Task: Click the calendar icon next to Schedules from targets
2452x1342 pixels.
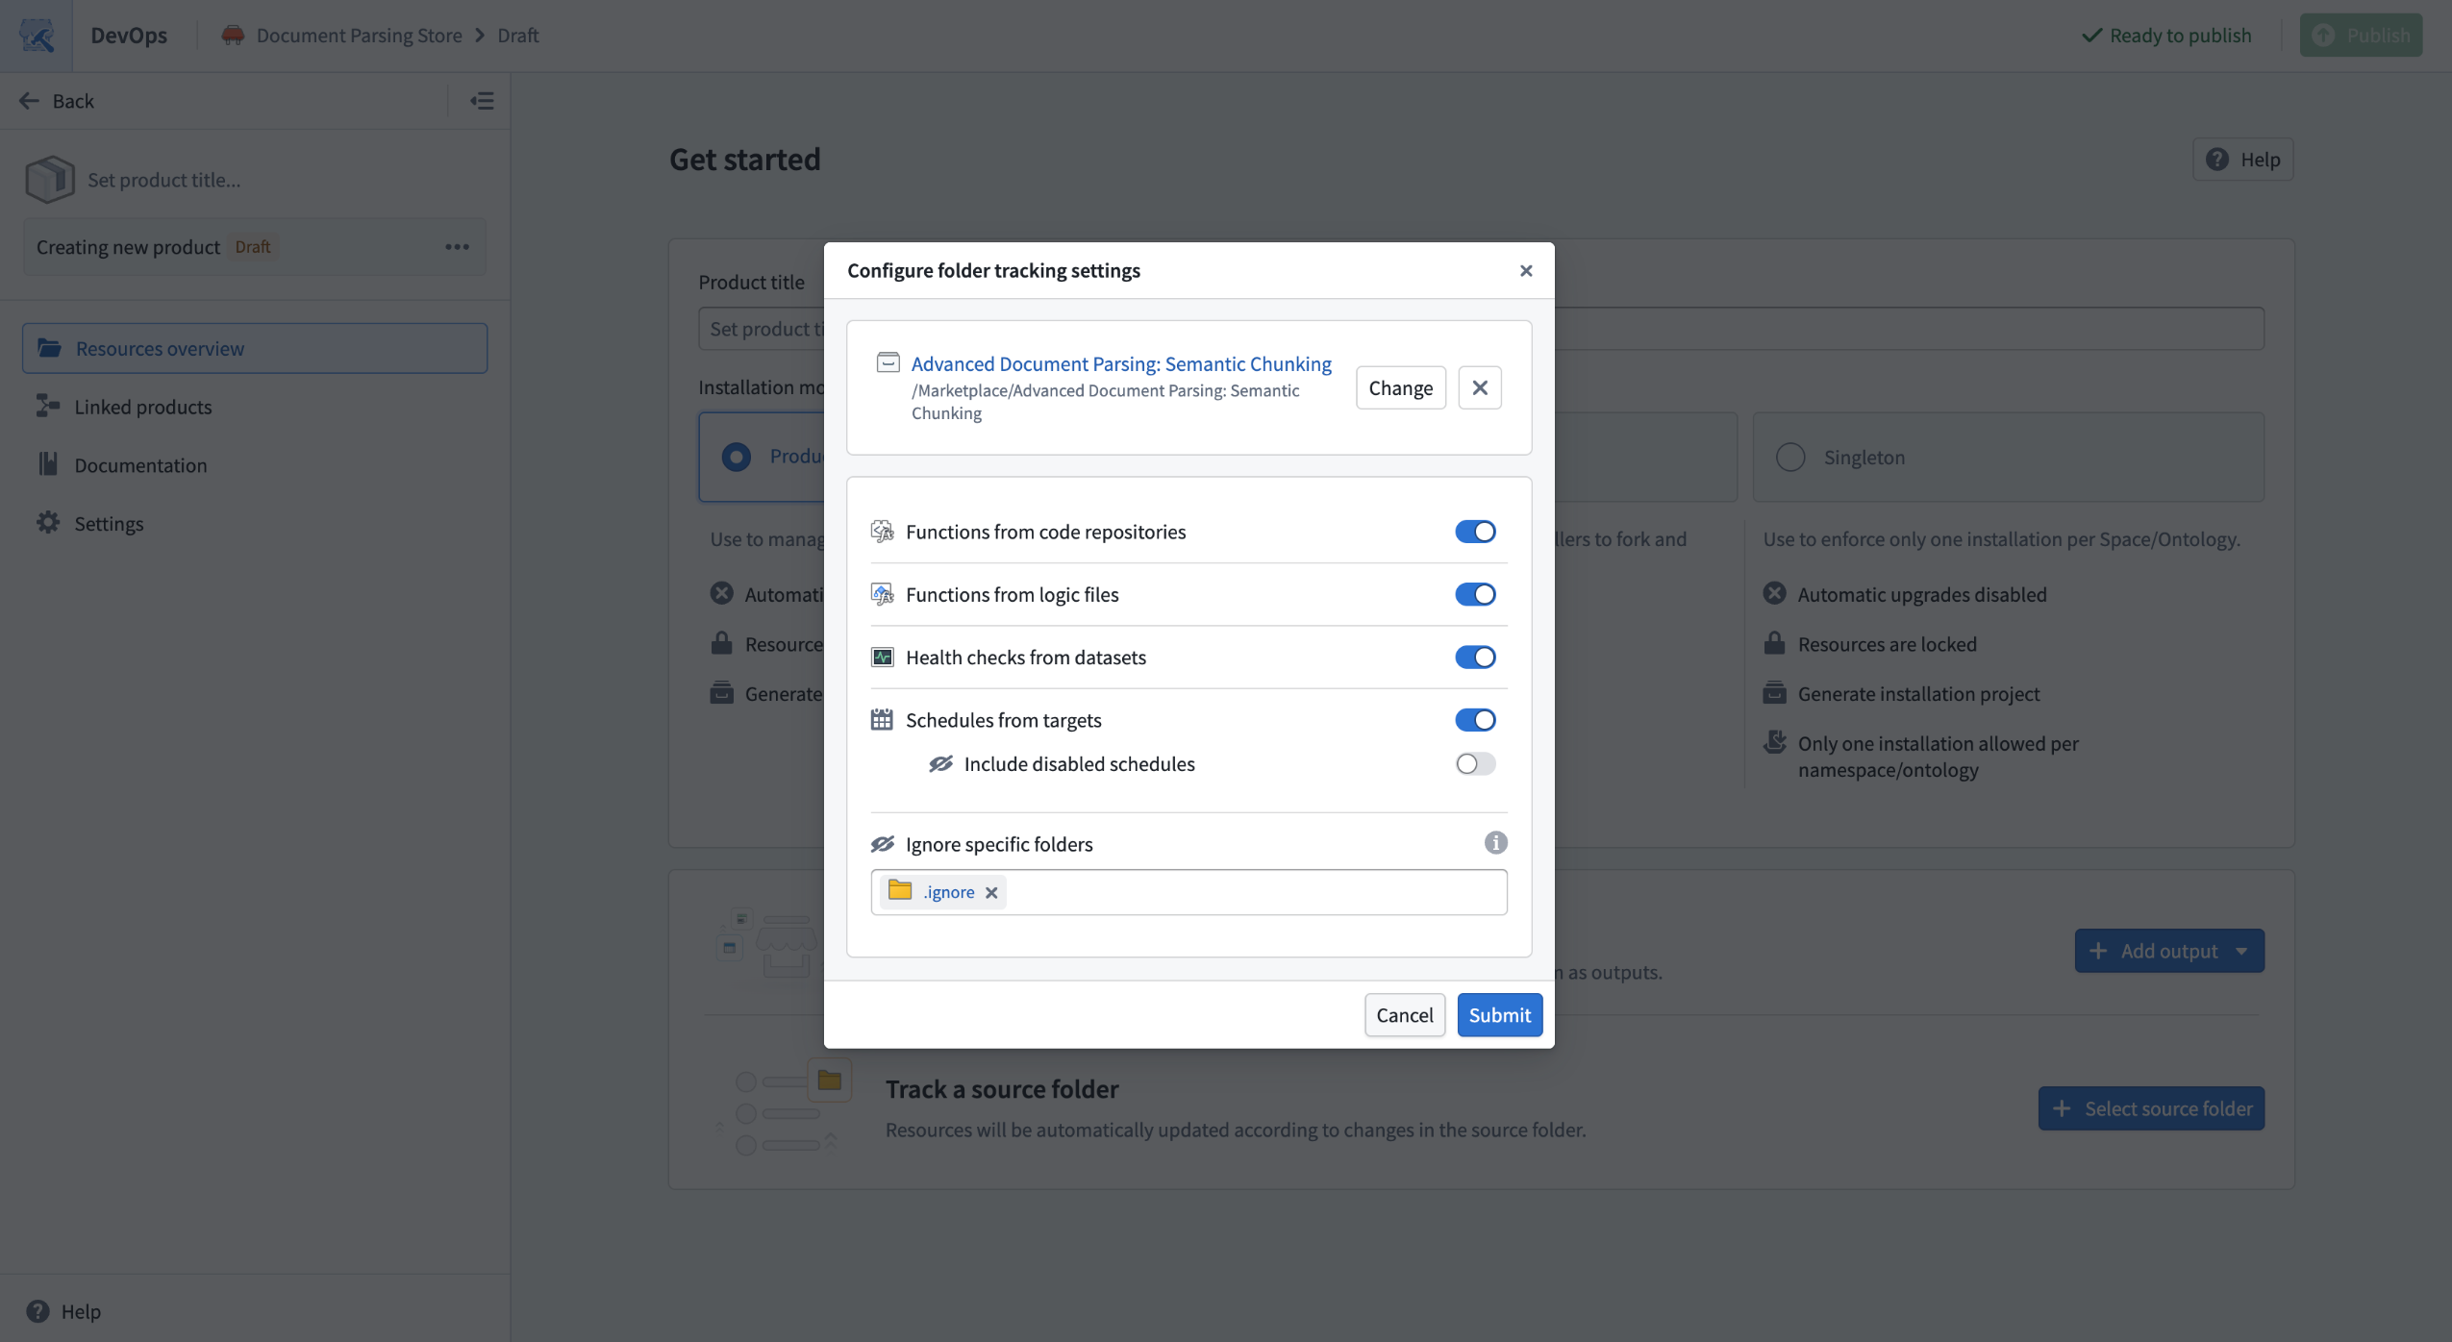Action: pyautogui.click(x=883, y=718)
